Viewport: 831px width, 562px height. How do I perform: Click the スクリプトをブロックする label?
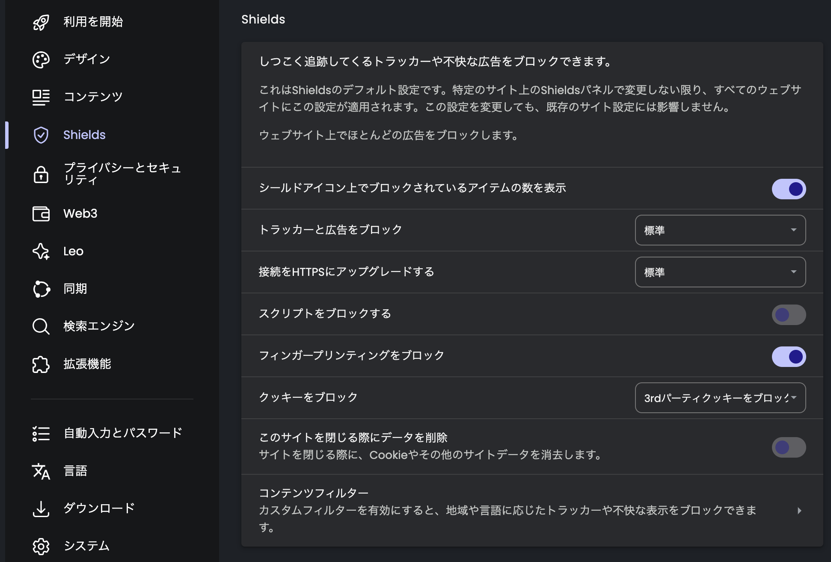tap(325, 314)
